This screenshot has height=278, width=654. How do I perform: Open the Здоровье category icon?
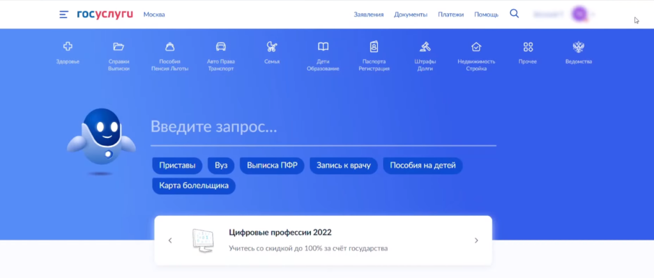pyautogui.click(x=68, y=47)
